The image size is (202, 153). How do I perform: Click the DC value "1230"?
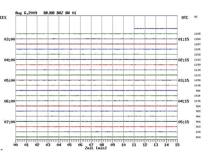coord(197,49)
